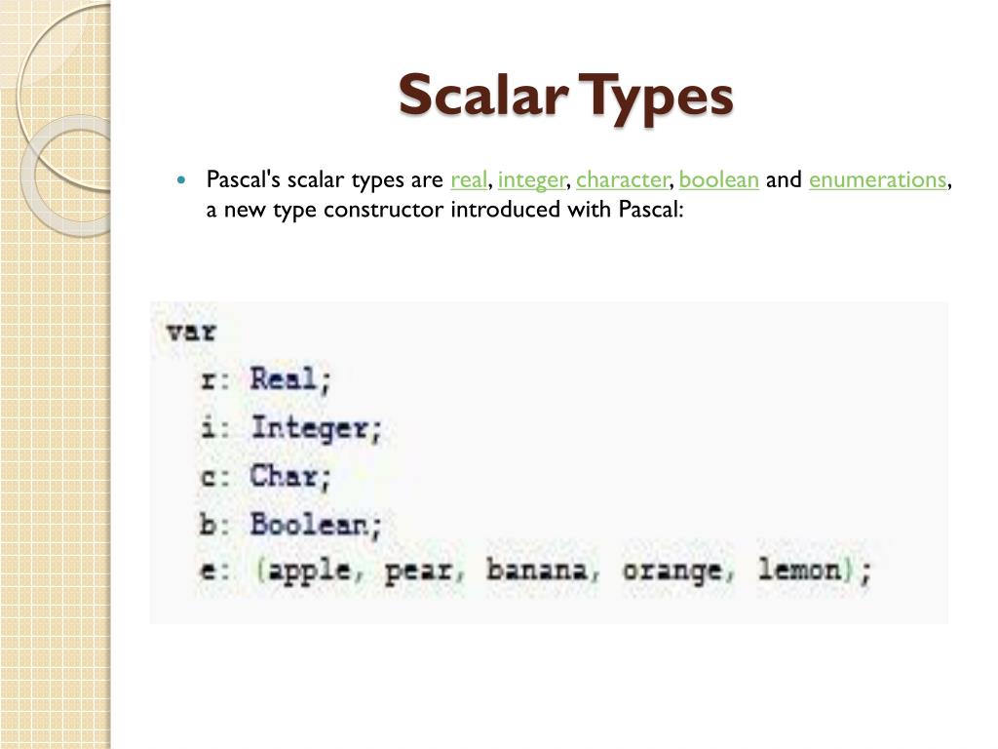Open the 'real' hyperlink
The image size is (998, 749).
[x=469, y=179]
